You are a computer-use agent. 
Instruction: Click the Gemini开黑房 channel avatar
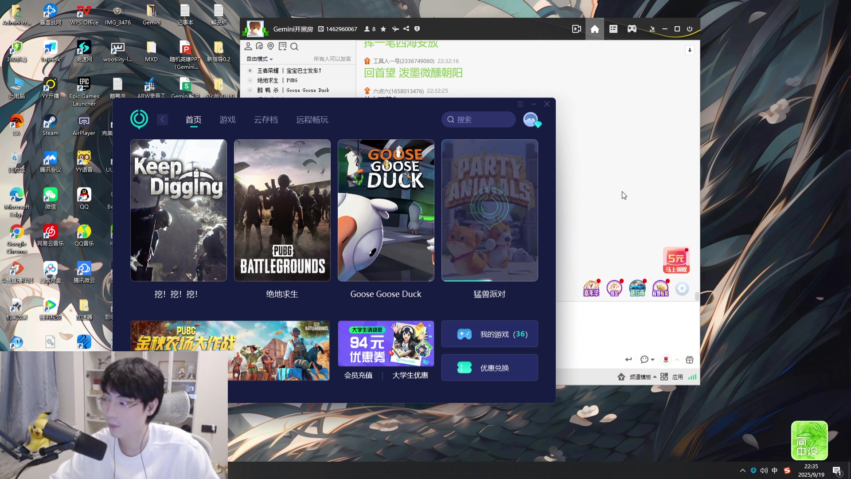(255, 29)
